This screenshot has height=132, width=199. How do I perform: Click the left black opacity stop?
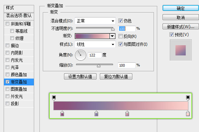point(54,98)
